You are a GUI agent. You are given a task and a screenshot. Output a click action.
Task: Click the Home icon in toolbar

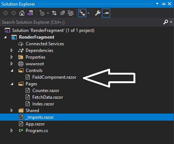tap(22, 13)
